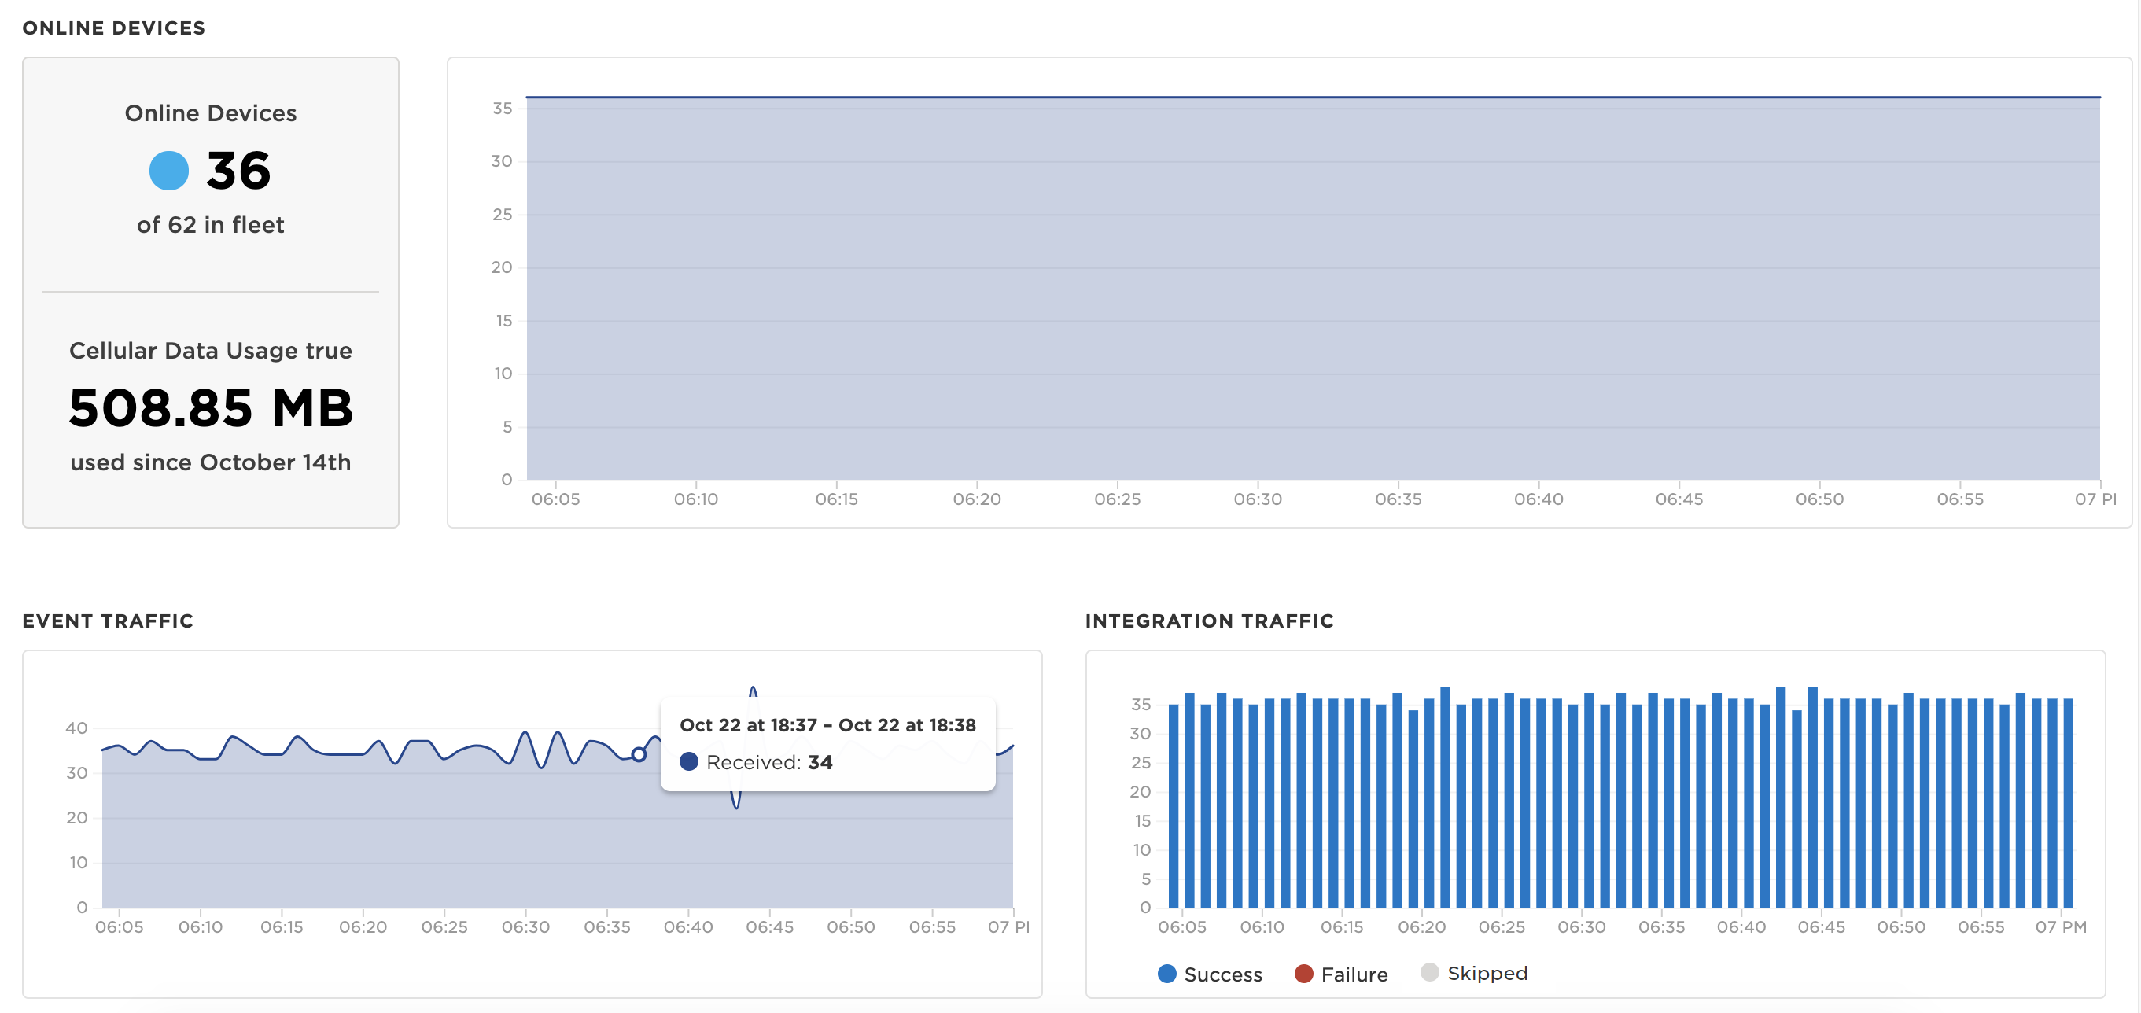Screen dimensions: 2141x1013
Task: Toggle the Success legend entry
Action: click(1209, 974)
